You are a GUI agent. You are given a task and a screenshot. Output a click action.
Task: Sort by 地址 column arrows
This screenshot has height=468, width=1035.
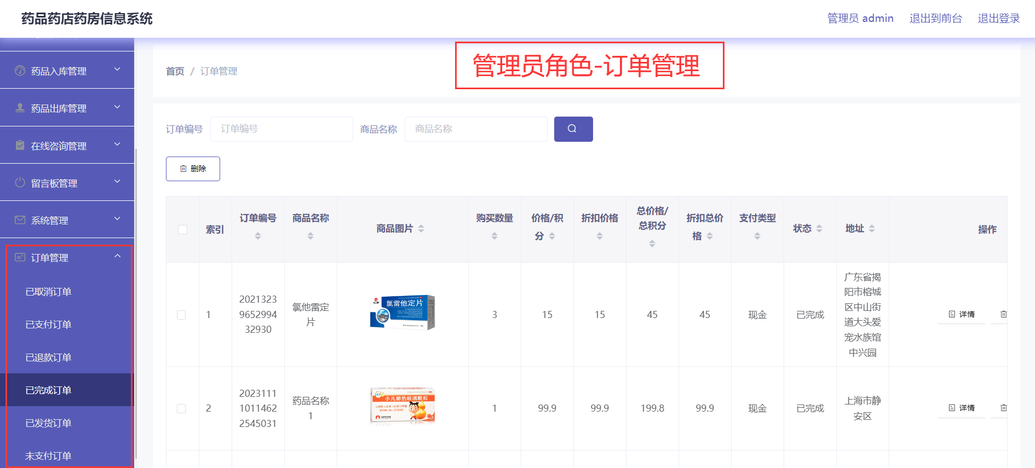click(x=872, y=229)
